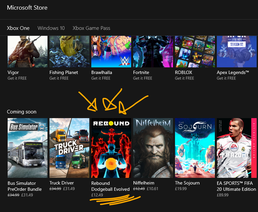Open the Bus Simulator cover art

coord(28,148)
